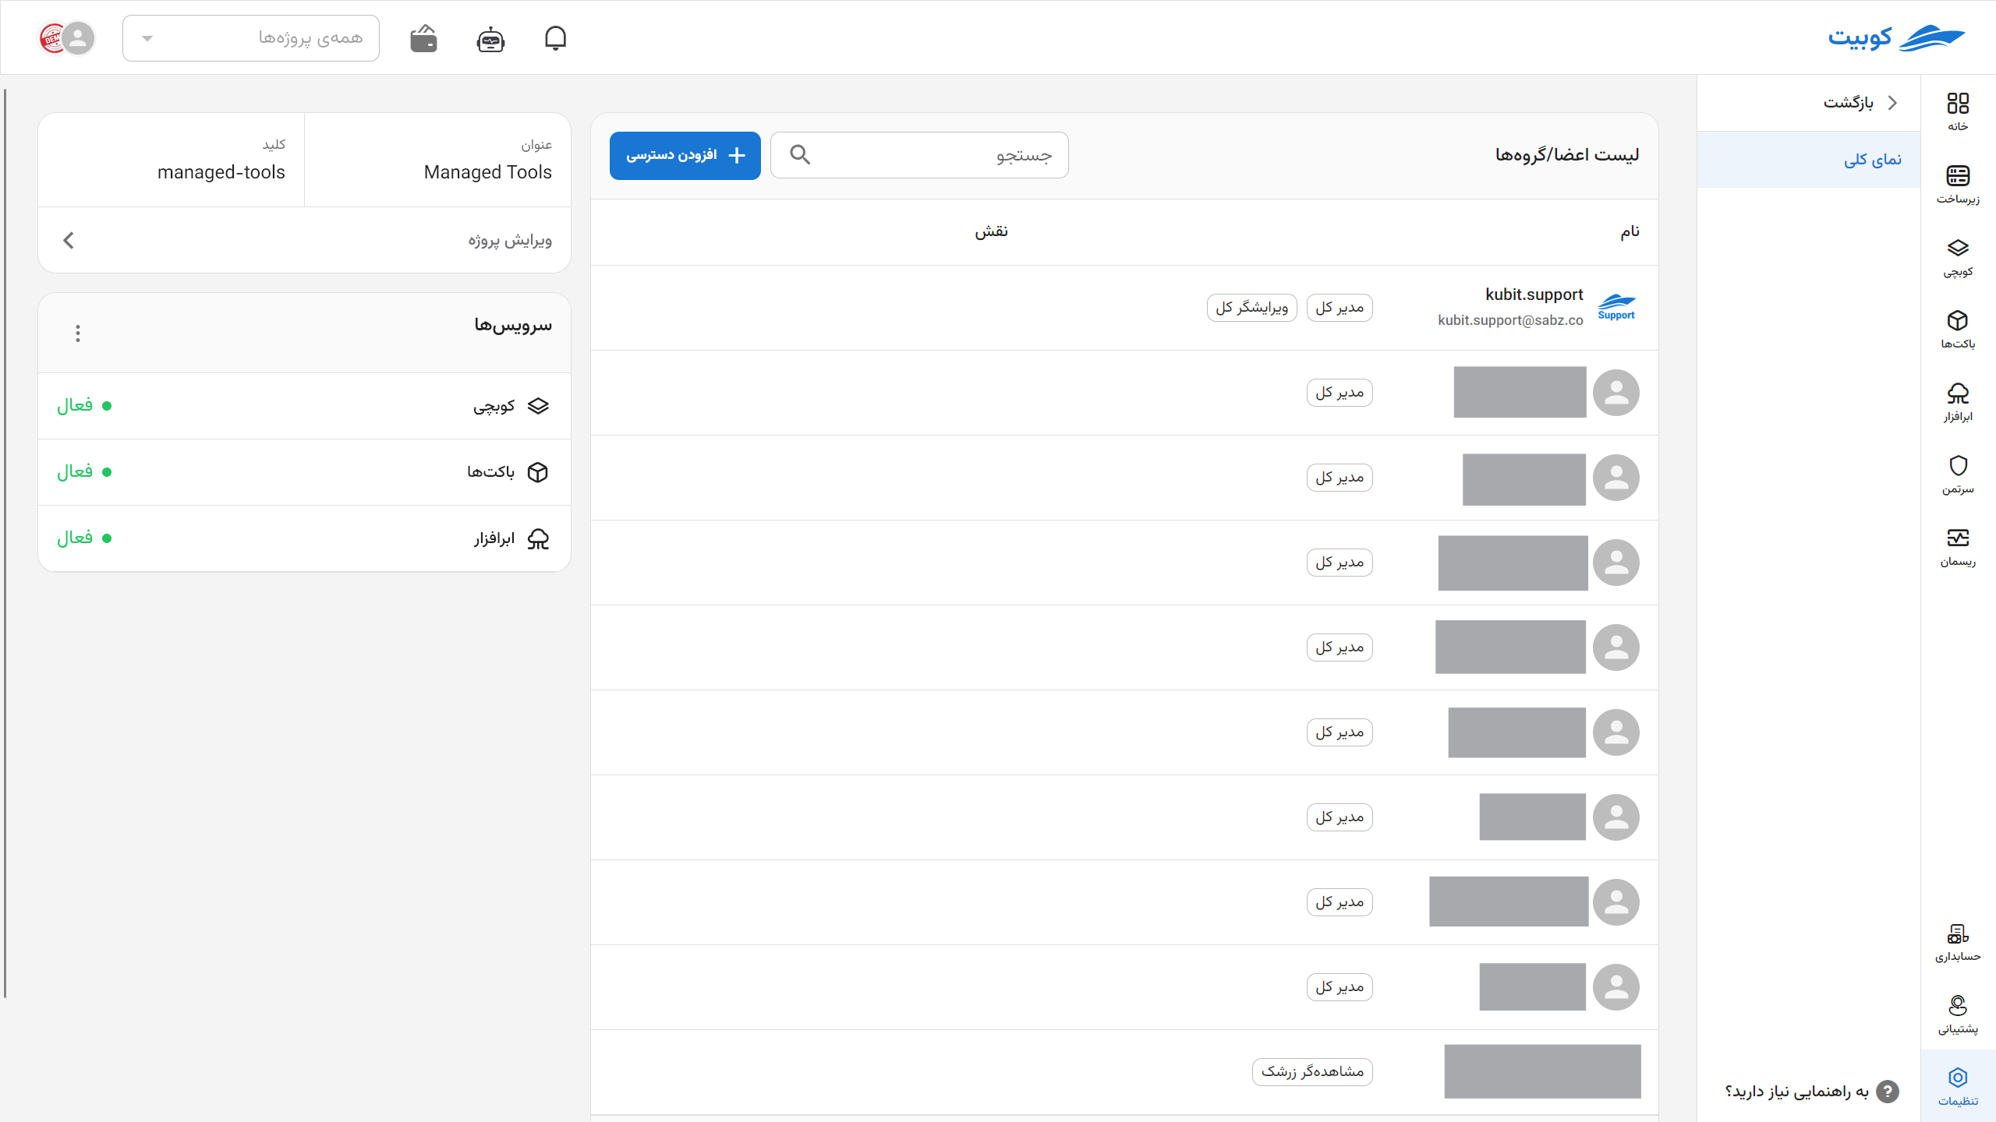The width and height of the screenshot is (1996, 1122).
Task: Open ابرافزار in right sidebar
Action: 1958,402
